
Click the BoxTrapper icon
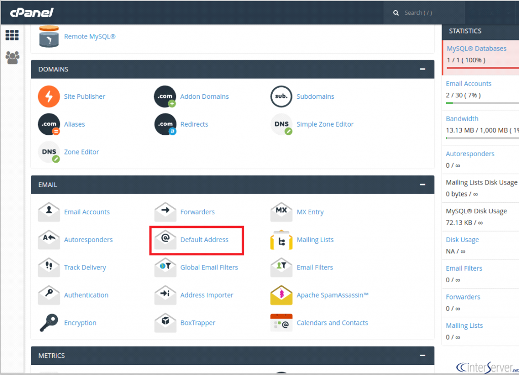coord(165,323)
